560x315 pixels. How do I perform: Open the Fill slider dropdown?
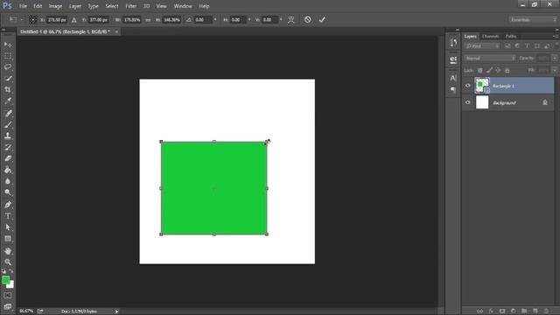point(555,70)
